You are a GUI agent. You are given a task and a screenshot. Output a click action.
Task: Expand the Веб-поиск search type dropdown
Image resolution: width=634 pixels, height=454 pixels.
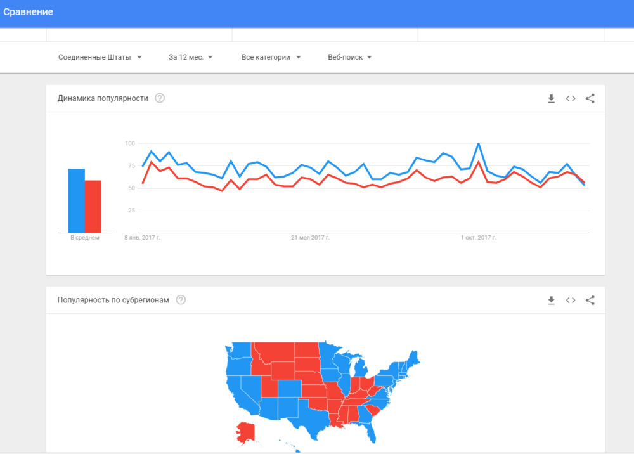coord(350,57)
